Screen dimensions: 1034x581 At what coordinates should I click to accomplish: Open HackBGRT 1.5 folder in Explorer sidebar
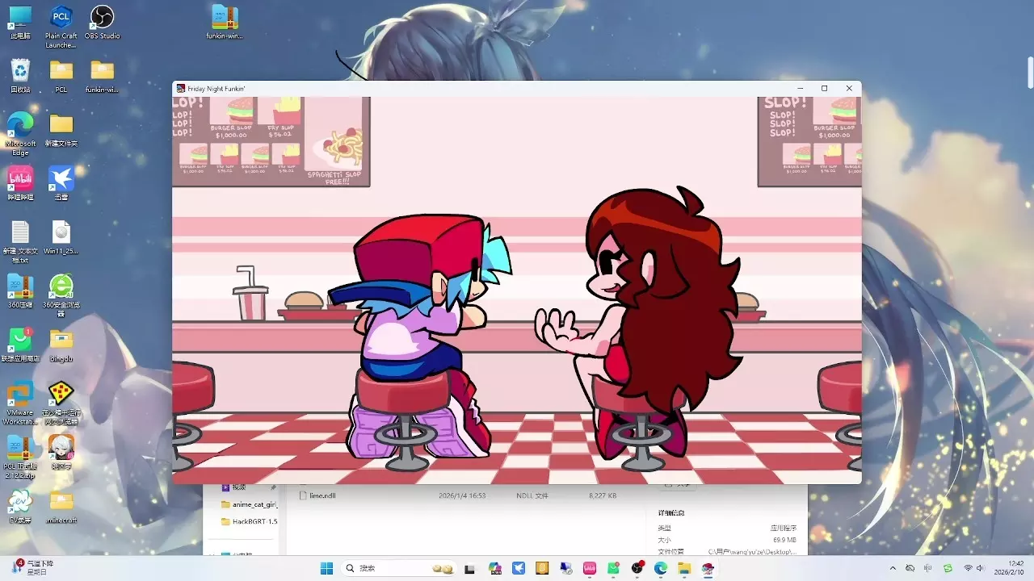249,521
